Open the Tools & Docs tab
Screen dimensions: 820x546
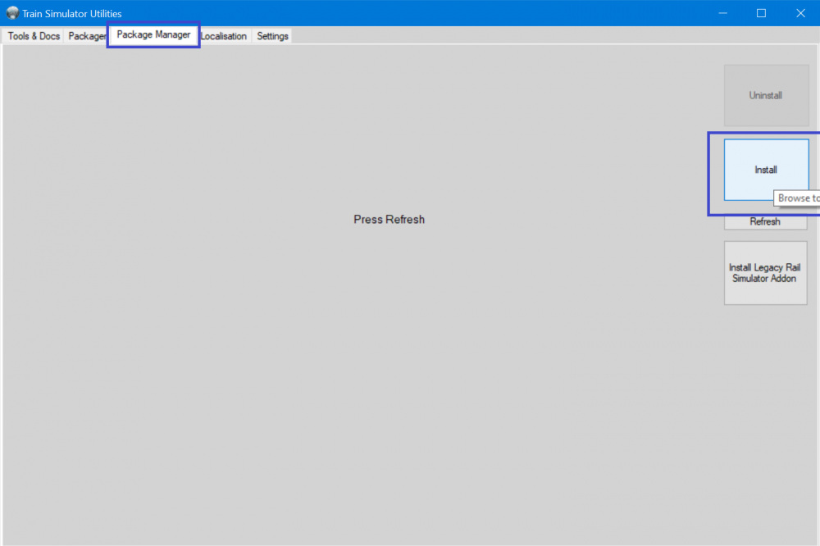[34, 36]
